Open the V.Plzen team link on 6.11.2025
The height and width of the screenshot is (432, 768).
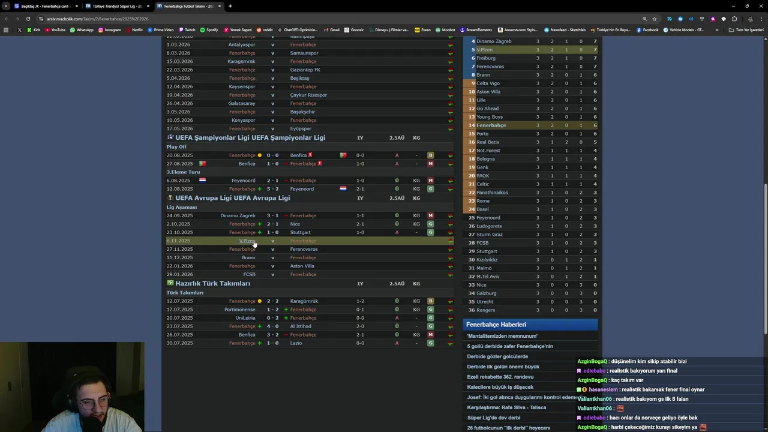247,241
